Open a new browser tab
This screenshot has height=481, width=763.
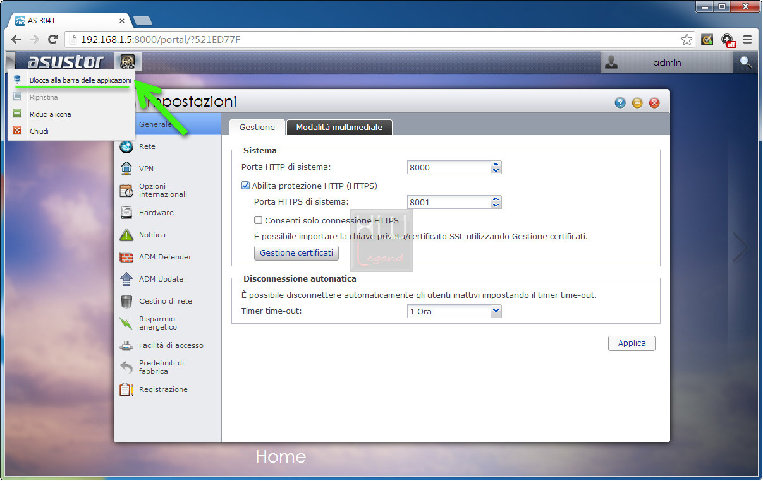(143, 20)
